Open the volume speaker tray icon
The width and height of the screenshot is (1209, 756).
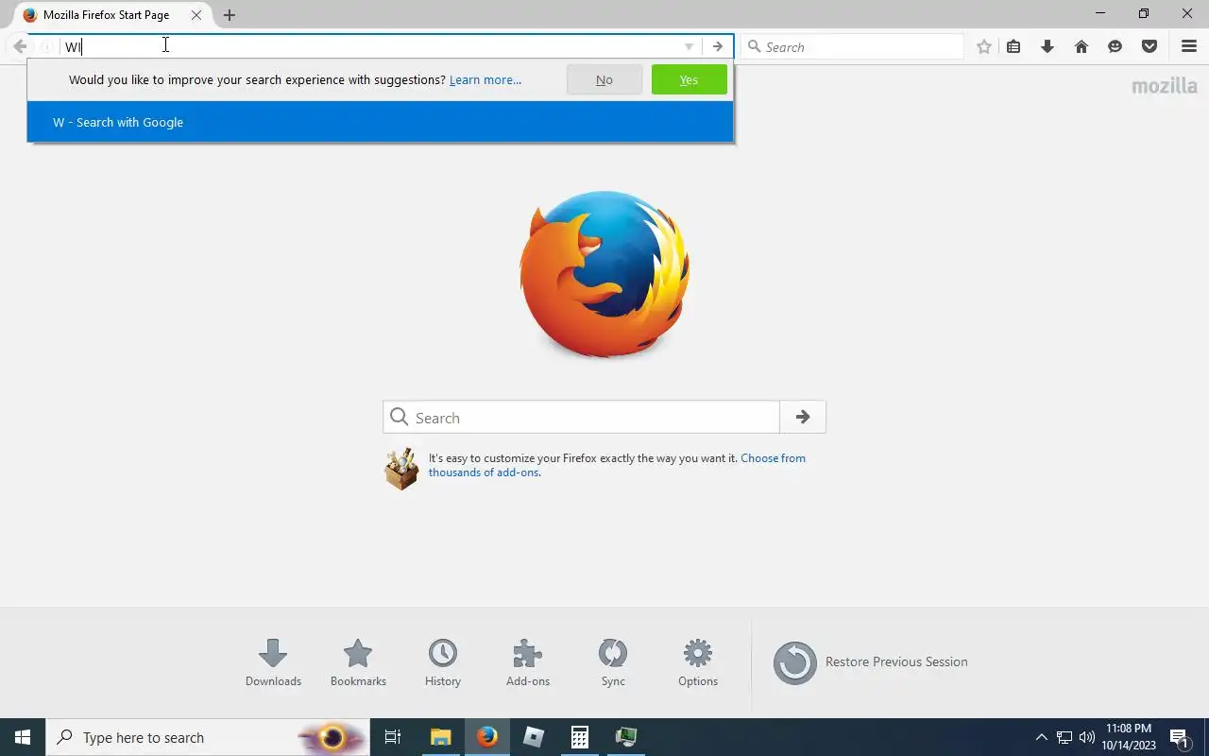click(x=1087, y=737)
